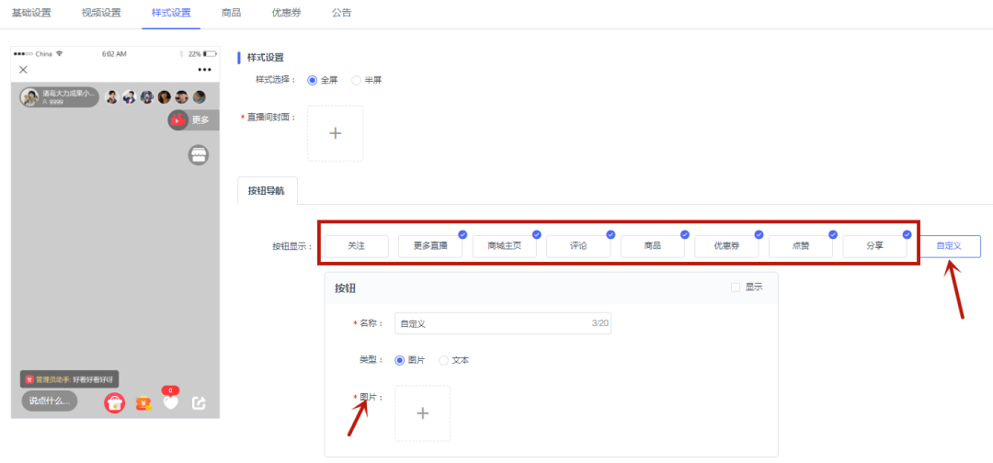Select the 按钮导航 tab
This screenshot has width=993, height=463.
(268, 190)
